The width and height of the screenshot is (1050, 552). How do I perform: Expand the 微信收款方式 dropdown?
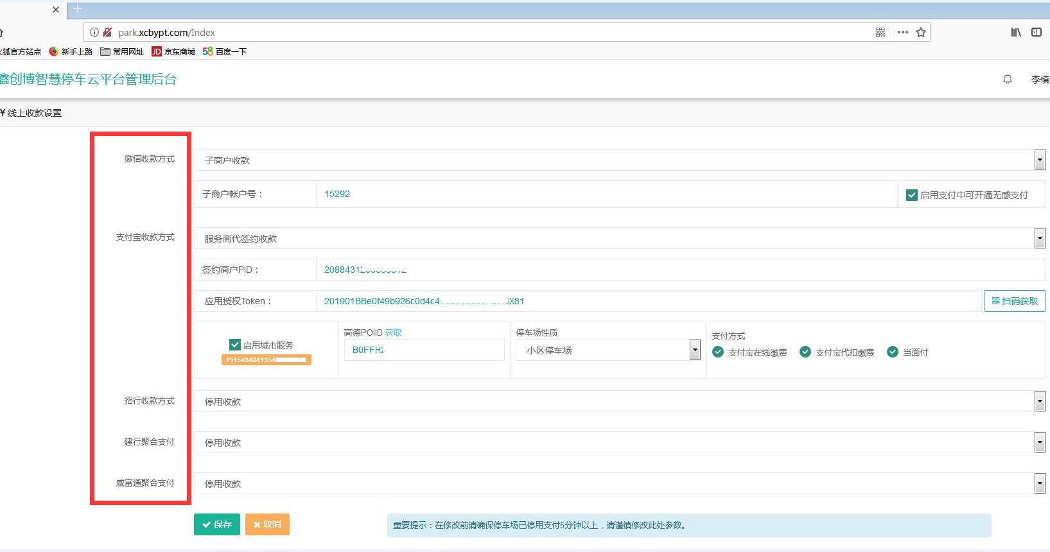[x=1039, y=160]
